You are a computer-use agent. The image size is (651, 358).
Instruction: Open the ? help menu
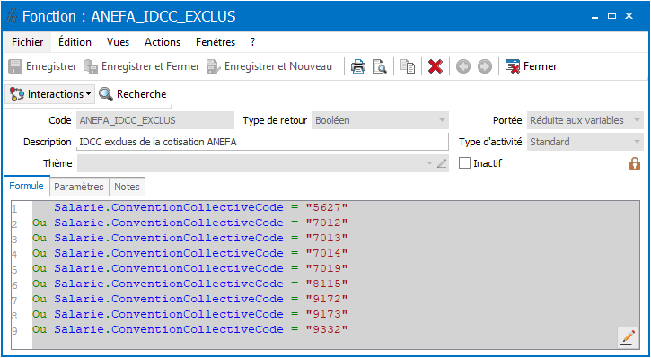[253, 42]
